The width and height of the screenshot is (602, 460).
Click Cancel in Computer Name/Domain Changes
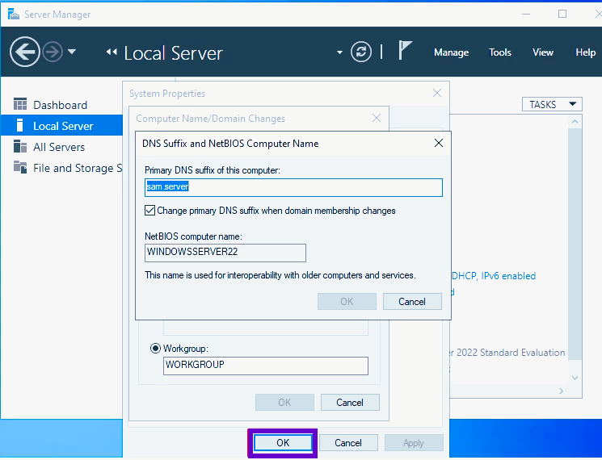350,403
